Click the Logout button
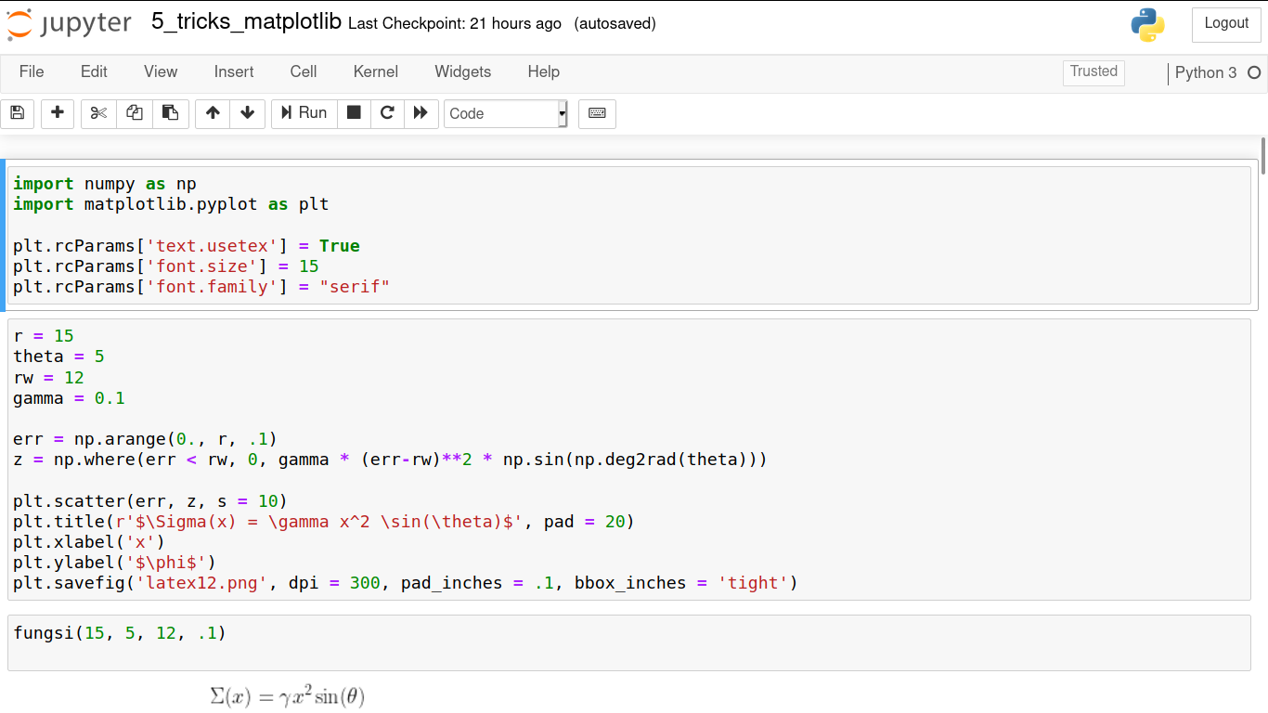 point(1225,24)
